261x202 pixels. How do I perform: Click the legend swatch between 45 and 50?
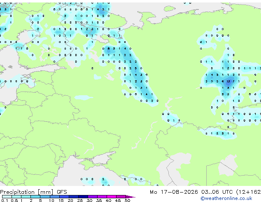(x=121, y=197)
